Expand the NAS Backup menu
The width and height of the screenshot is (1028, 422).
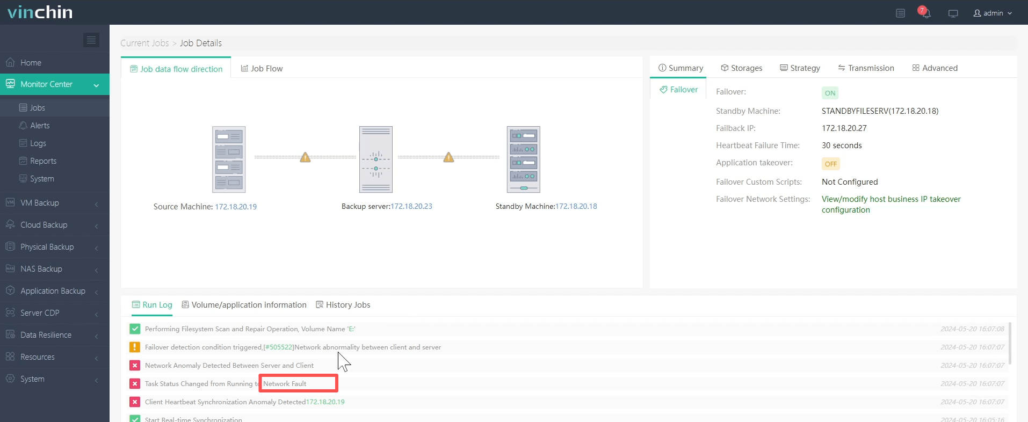(x=55, y=269)
